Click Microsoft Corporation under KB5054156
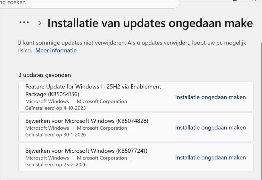 [x=102, y=102]
